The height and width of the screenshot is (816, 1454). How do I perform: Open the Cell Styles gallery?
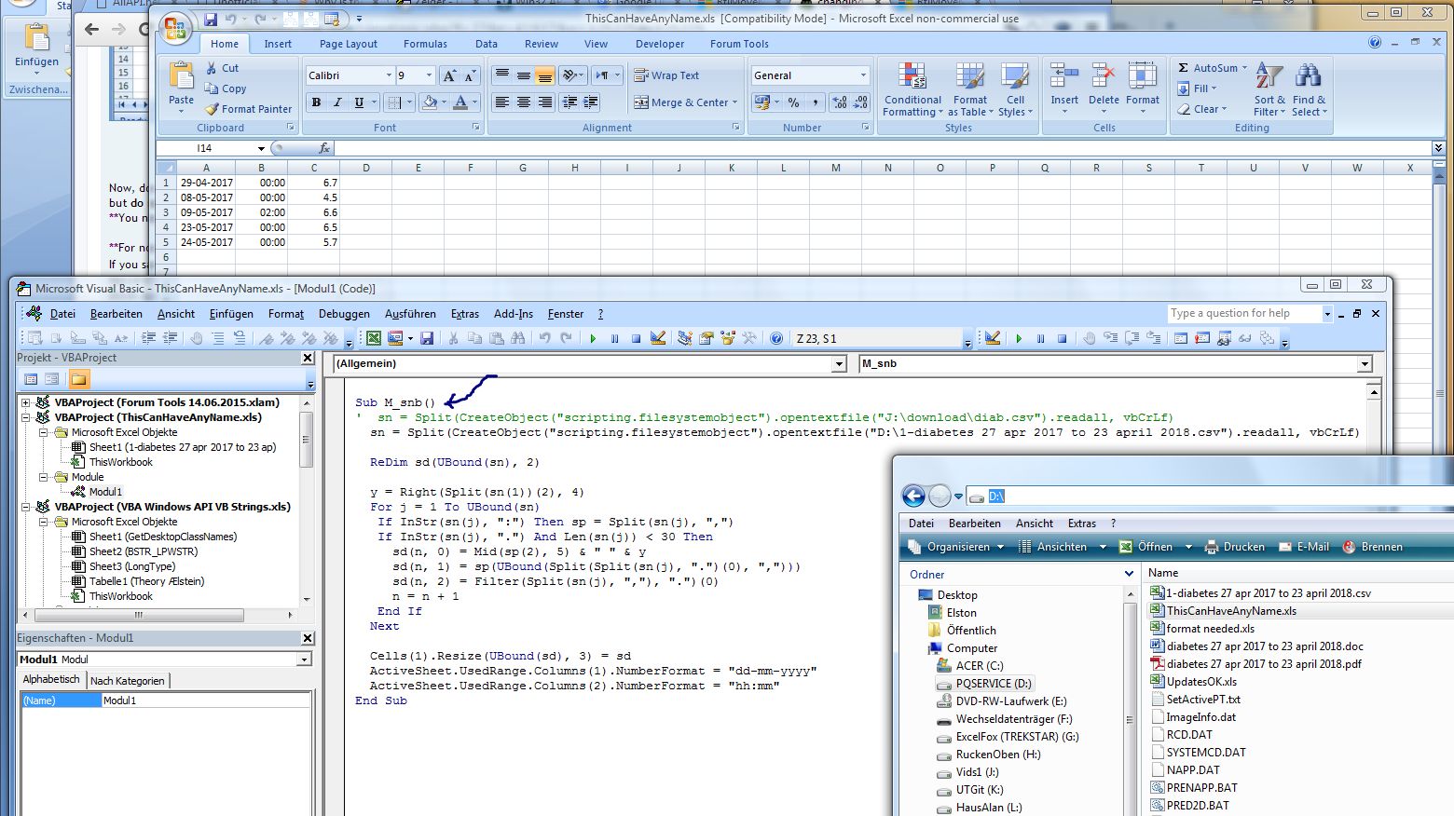pos(1015,90)
